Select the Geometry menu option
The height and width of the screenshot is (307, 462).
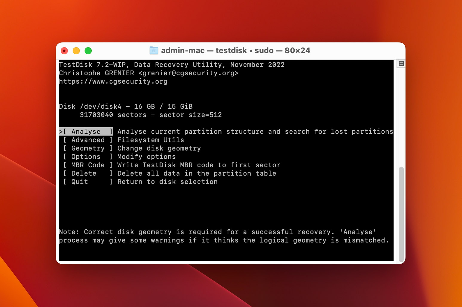click(88, 148)
